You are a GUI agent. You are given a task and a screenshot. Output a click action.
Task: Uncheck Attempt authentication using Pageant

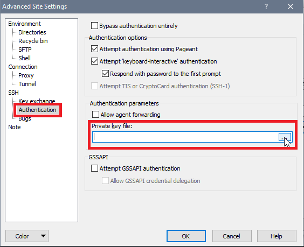click(94, 49)
